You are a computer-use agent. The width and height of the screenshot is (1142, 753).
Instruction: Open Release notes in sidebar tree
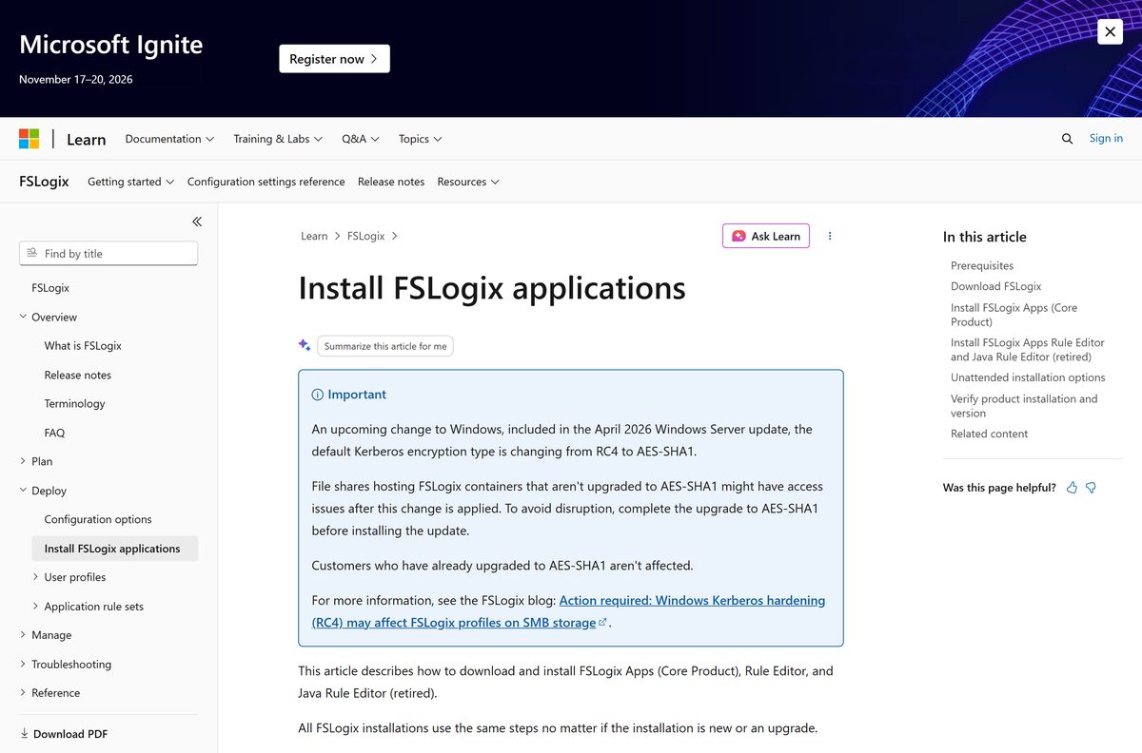tap(78, 375)
